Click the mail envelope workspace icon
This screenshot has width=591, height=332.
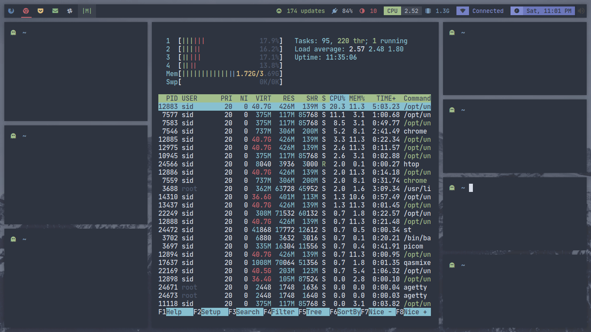(x=55, y=11)
